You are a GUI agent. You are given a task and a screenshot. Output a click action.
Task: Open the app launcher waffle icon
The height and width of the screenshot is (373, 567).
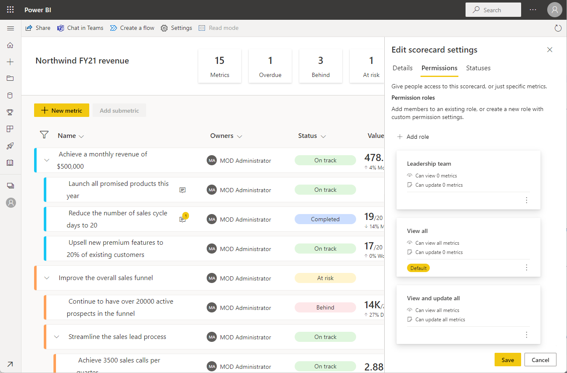pos(11,10)
